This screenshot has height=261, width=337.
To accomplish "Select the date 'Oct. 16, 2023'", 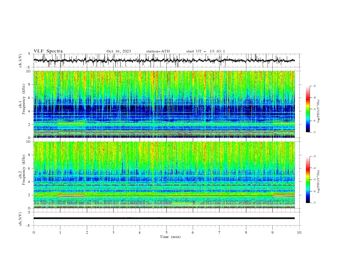I will click(x=119, y=51).
